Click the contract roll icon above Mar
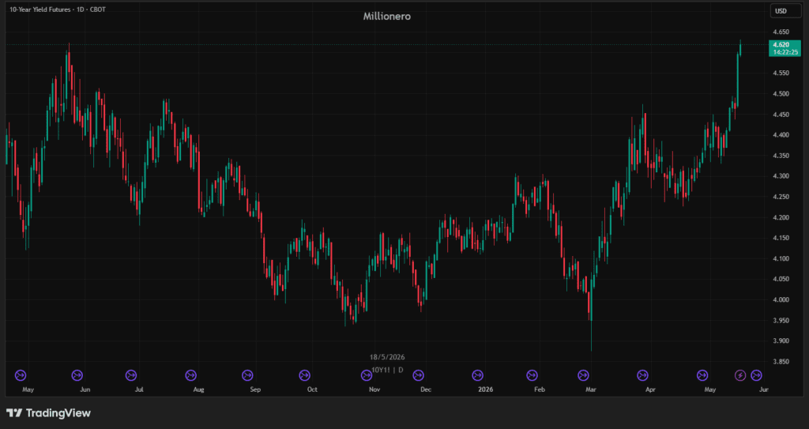The height and width of the screenshot is (429, 809). (x=583, y=374)
